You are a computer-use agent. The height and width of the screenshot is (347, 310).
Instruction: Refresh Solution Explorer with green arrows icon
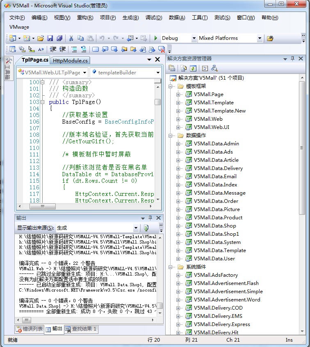pos(193,69)
